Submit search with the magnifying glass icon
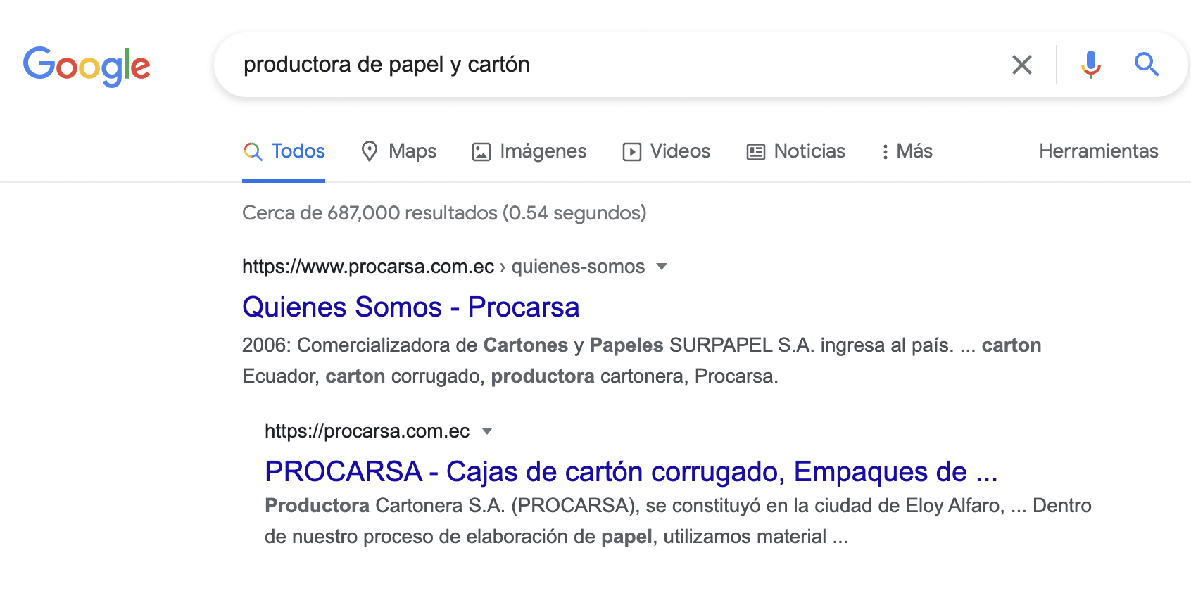 click(1147, 65)
